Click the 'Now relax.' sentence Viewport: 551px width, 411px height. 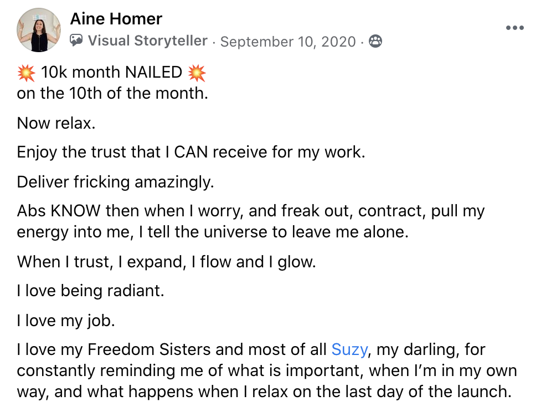[56, 123]
